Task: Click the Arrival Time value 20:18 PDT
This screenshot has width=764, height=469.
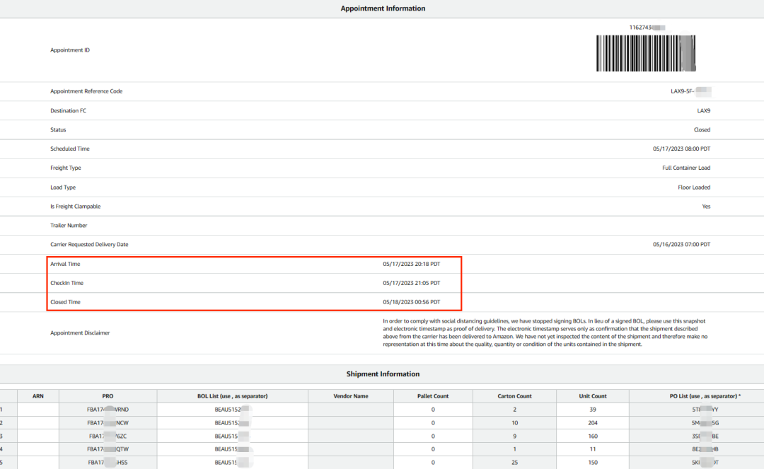Action: (x=411, y=264)
